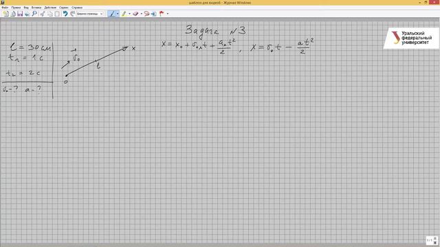Click the print toolbar icon
This screenshot has width=440, height=247.
(27, 14)
